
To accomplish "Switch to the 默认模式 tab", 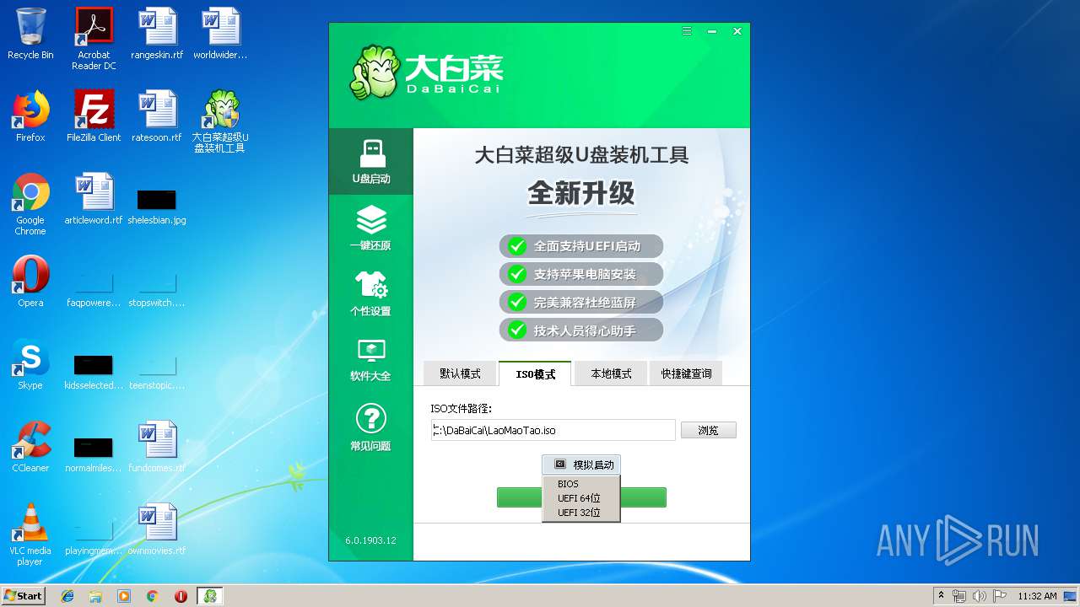I will (460, 373).
